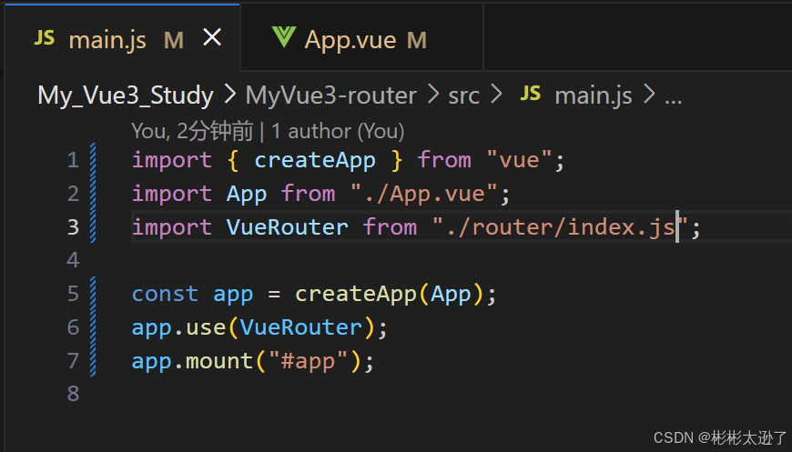Click the M modified badge on main.js tab
Viewport: 792px width, 452px height.
point(174,40)
